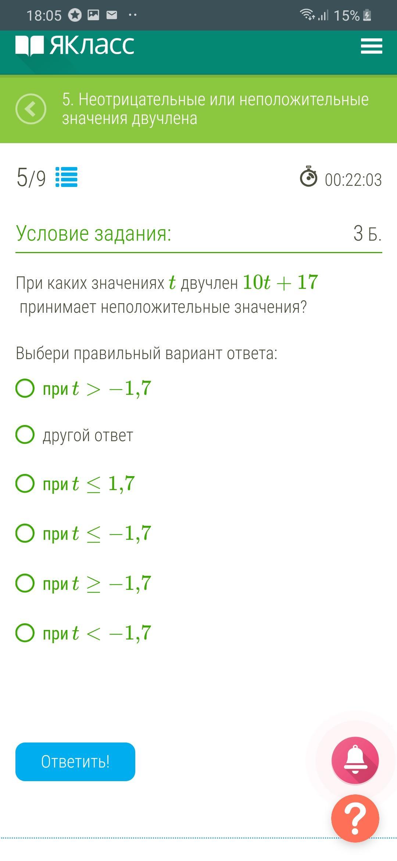Tap the image icon in status bar
This screenshot has width=397, height=861.
click(93, 15)
